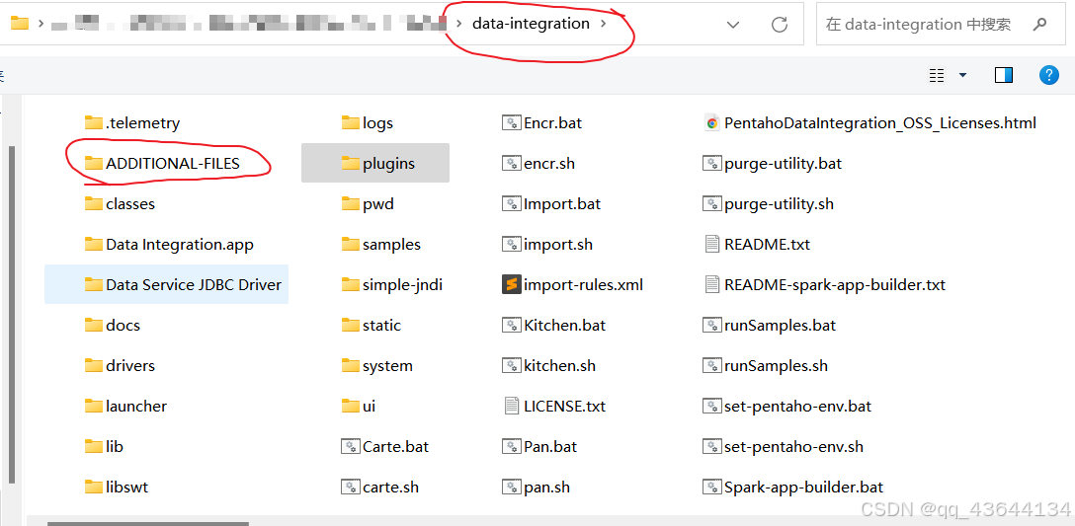1075x526 pixels.
Task: Select Pan.bat batch file
Action: tap(540, 446)
